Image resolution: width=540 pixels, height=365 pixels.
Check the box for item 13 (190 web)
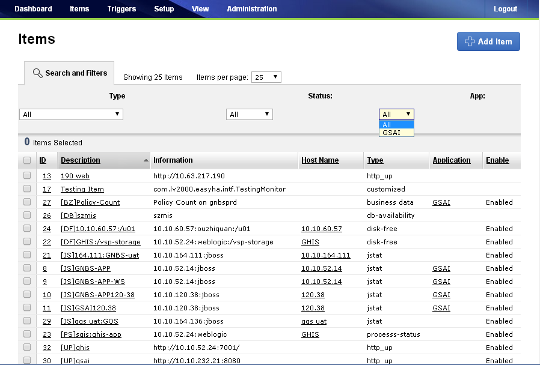27,176
